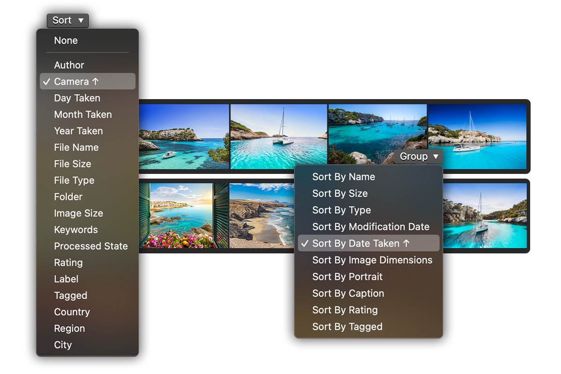Viewport: 561px width, 374px height.
Task: Select bottom-right thumbnail of sailboat in cove
Action: tap(485, 216)
